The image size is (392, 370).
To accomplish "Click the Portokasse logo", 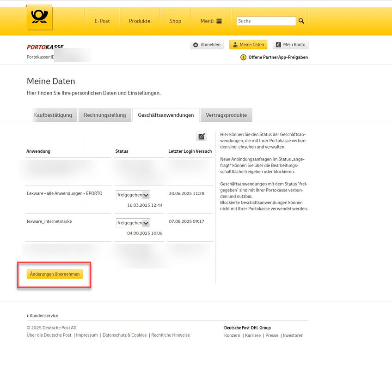I will (x=45, y=47).
